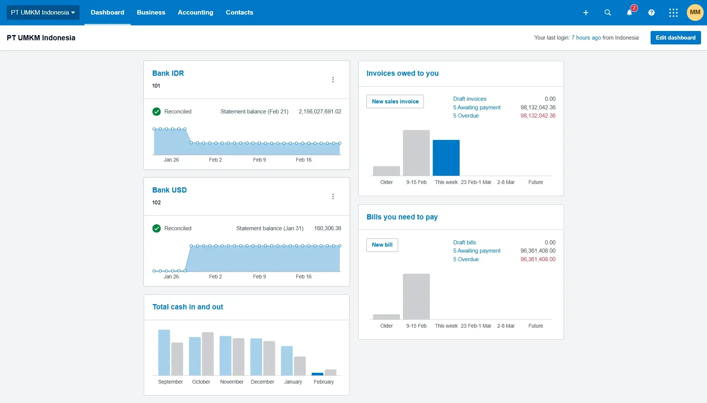Open Bank IDR three-dot options menu
Viewport: 707px width, 403px height.
tap(333, 80)
